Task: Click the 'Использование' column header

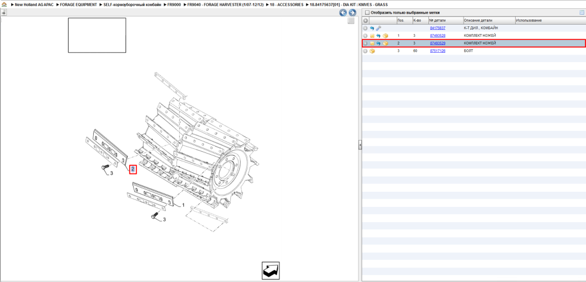Action: pos(550,20)
